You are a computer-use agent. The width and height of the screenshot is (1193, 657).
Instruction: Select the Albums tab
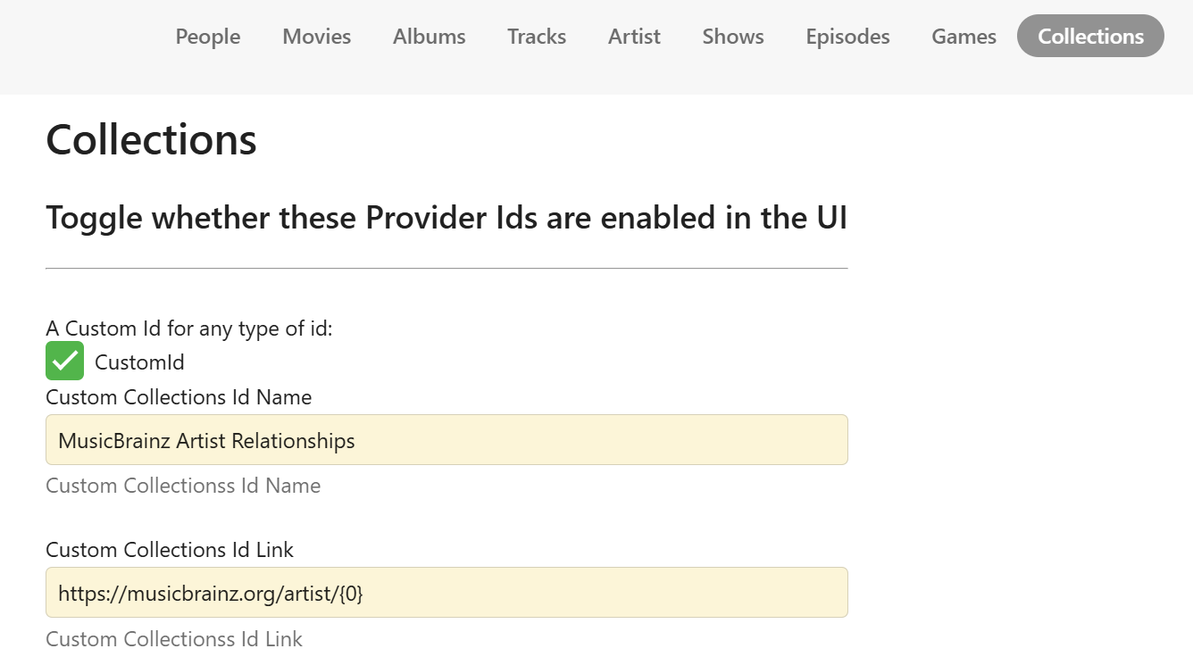pyautogui.click(x=430, y=37)
